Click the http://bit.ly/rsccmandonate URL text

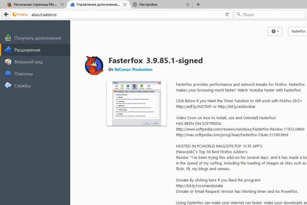(199, 186)
